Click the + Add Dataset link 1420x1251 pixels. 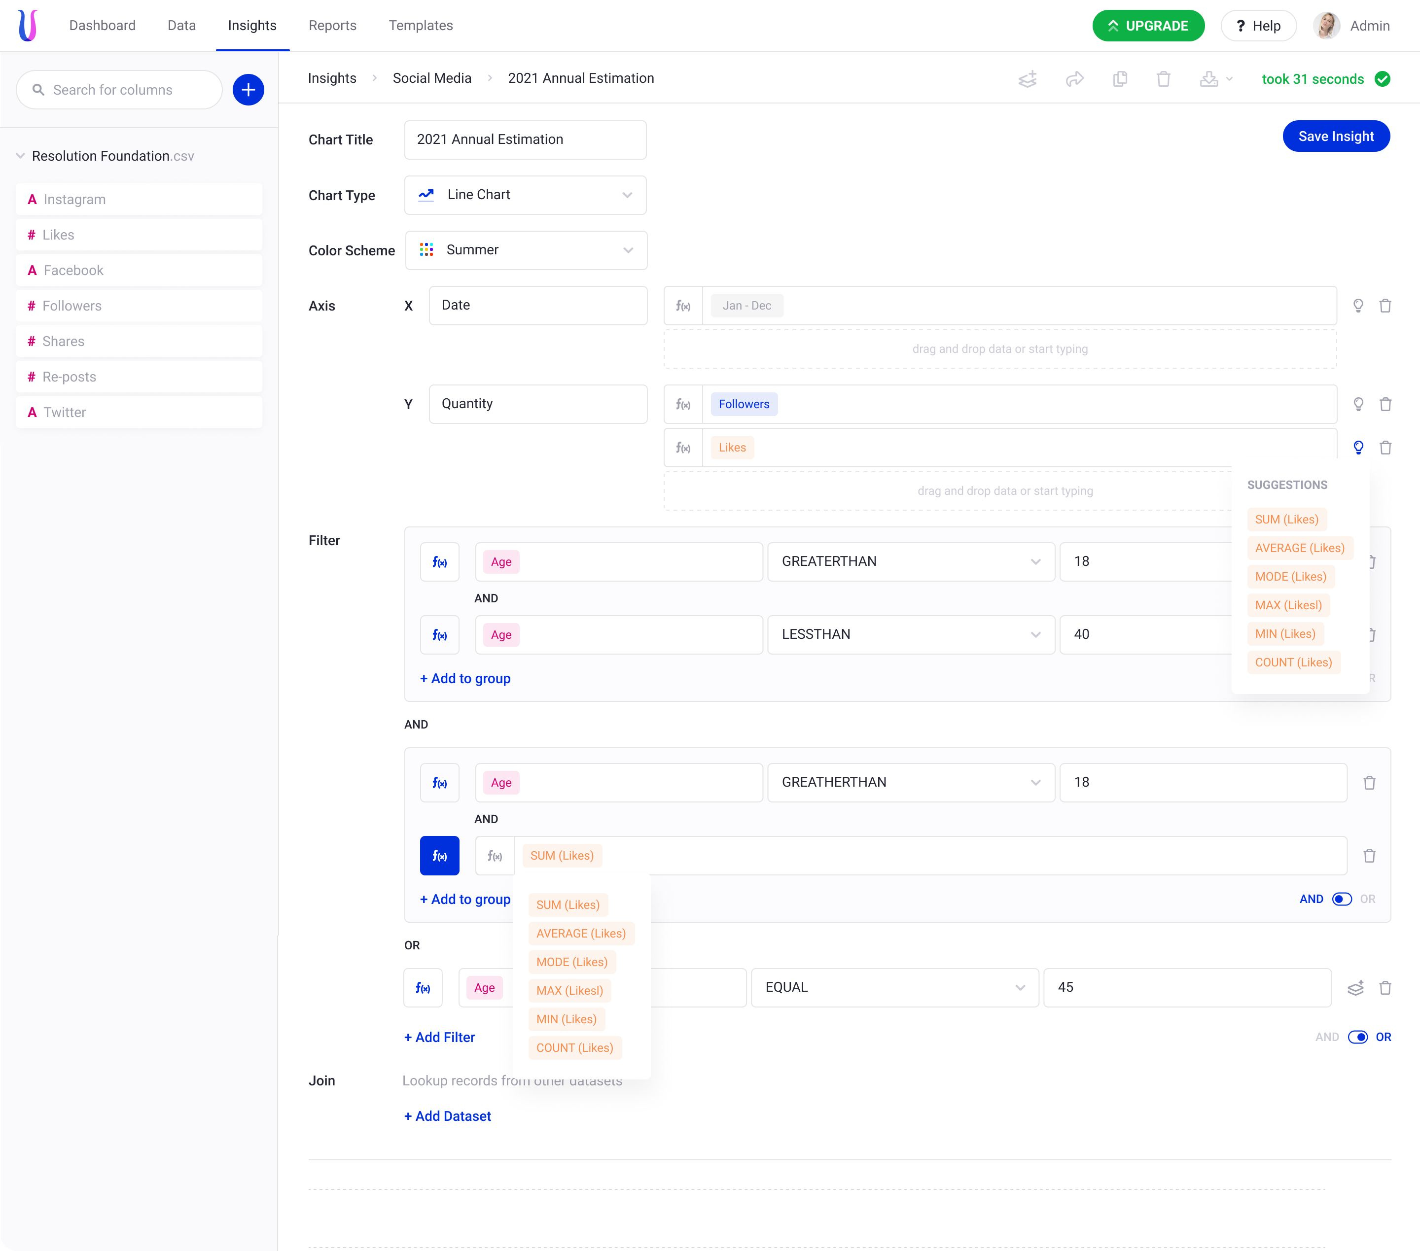click(x=447, y=1116)
